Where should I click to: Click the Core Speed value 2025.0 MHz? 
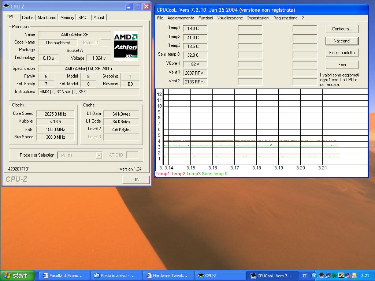pyautogui.click(x=55, y=114)
